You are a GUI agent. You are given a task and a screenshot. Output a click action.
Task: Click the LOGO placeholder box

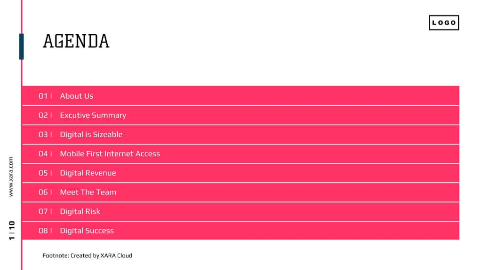443,23
